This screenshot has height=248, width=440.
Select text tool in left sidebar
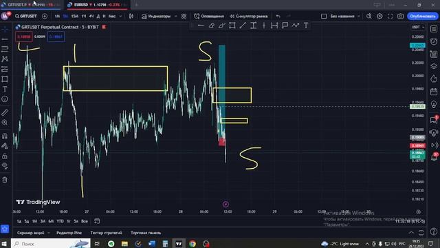click(x=5, y=89)
